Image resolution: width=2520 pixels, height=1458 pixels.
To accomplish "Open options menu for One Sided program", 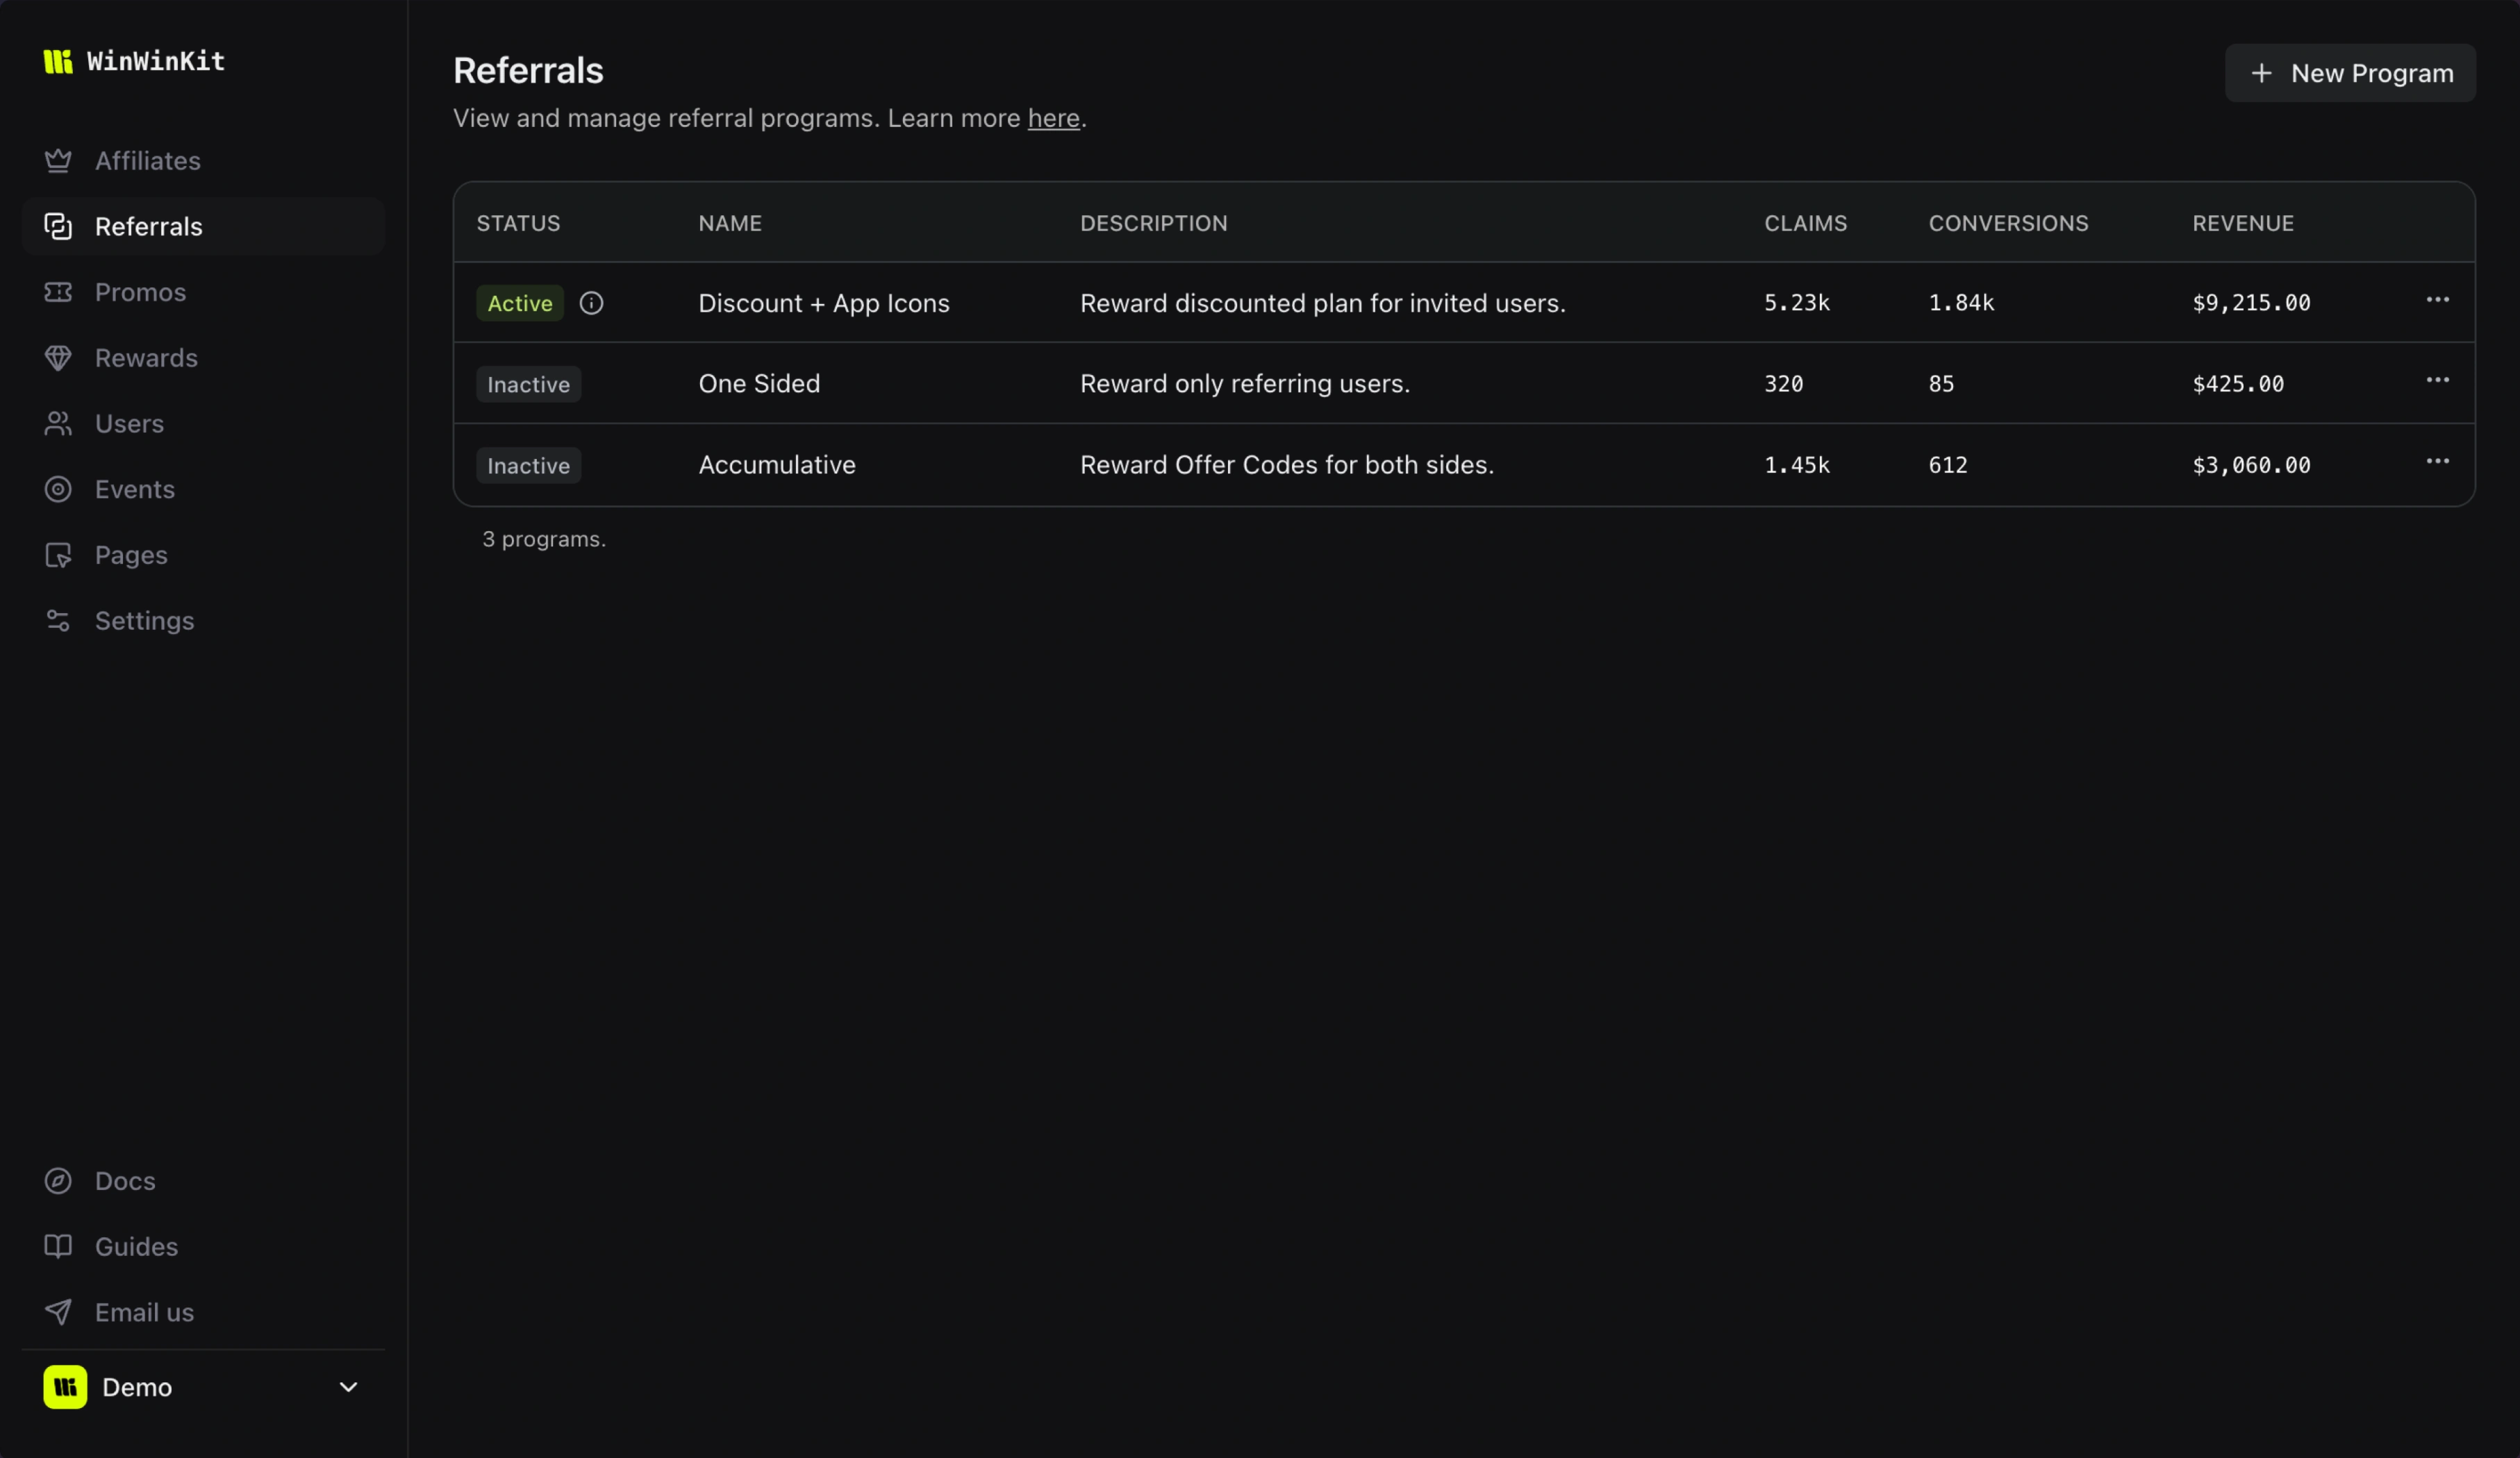I will [2439, 380].
